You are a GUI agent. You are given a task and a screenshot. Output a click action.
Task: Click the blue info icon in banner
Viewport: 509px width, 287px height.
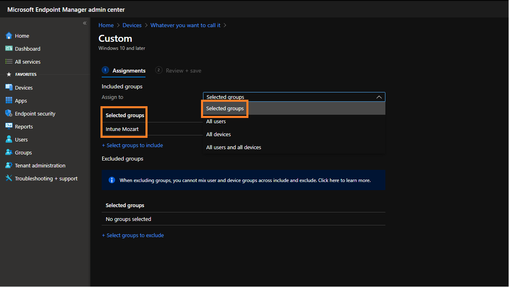(112, 180)
